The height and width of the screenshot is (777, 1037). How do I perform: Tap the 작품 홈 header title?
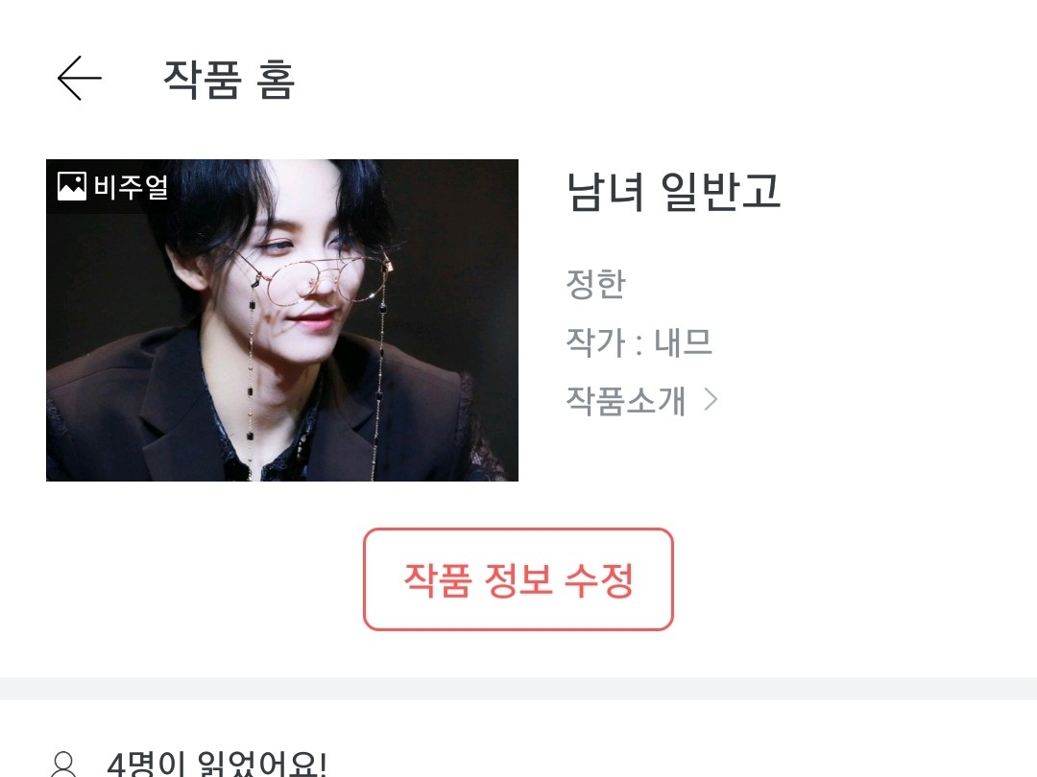point(229,80)
